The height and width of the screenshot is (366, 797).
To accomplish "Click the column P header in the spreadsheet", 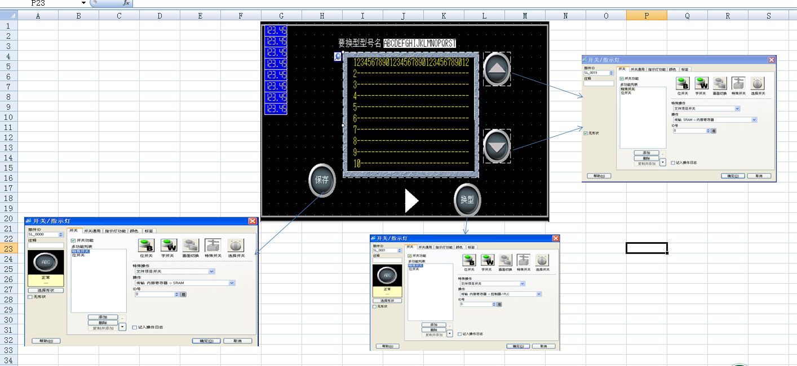I will [x=647, y=16].
